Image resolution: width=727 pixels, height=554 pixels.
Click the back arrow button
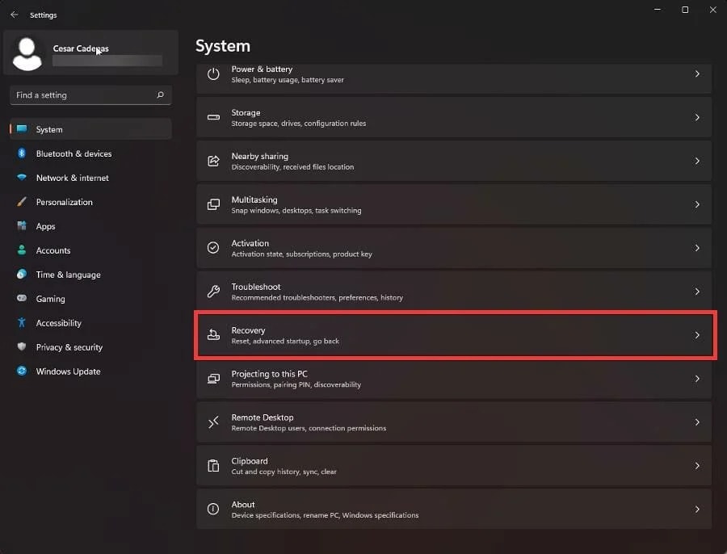point(15,15)
